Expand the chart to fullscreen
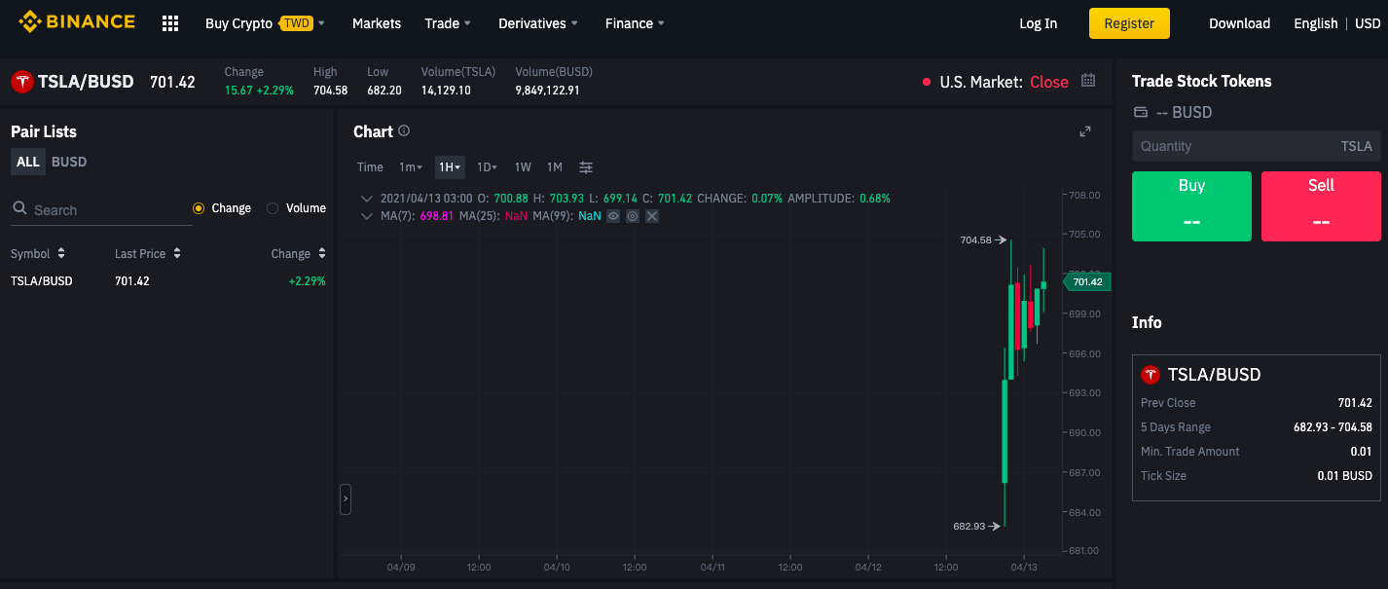 1085,130
